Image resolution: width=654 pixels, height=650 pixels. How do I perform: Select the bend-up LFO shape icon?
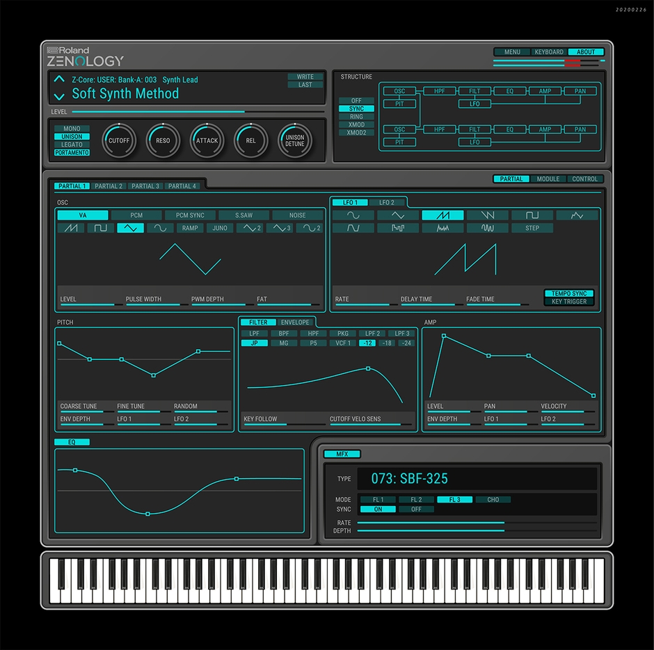(577, 215)
